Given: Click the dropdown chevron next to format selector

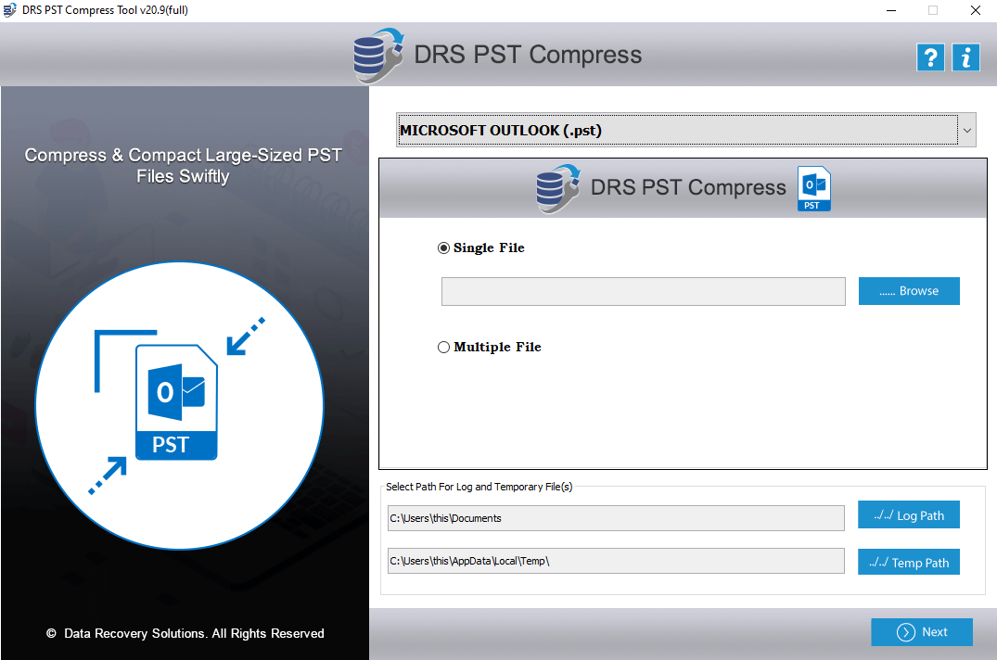Looking at the screenshot, I should point(966,129).
